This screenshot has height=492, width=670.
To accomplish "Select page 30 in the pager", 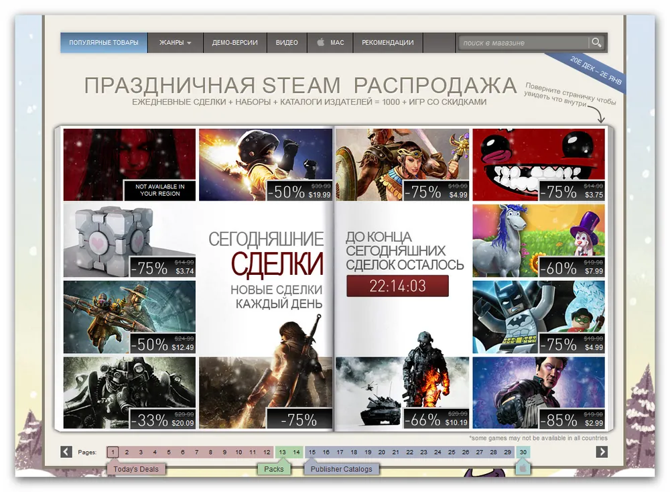I will 523,452.
